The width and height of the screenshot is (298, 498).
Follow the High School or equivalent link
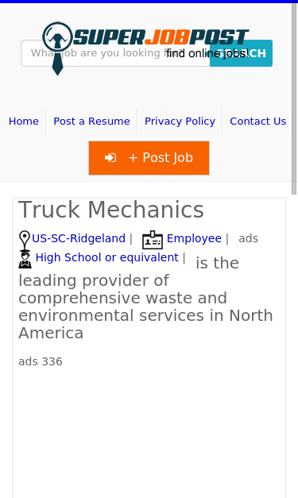coord(107,257)
